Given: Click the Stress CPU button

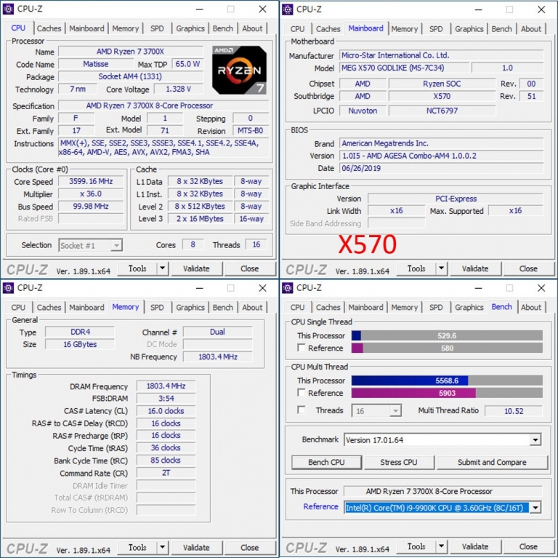Looking at the screenshot, I should [x=399, y=462].
